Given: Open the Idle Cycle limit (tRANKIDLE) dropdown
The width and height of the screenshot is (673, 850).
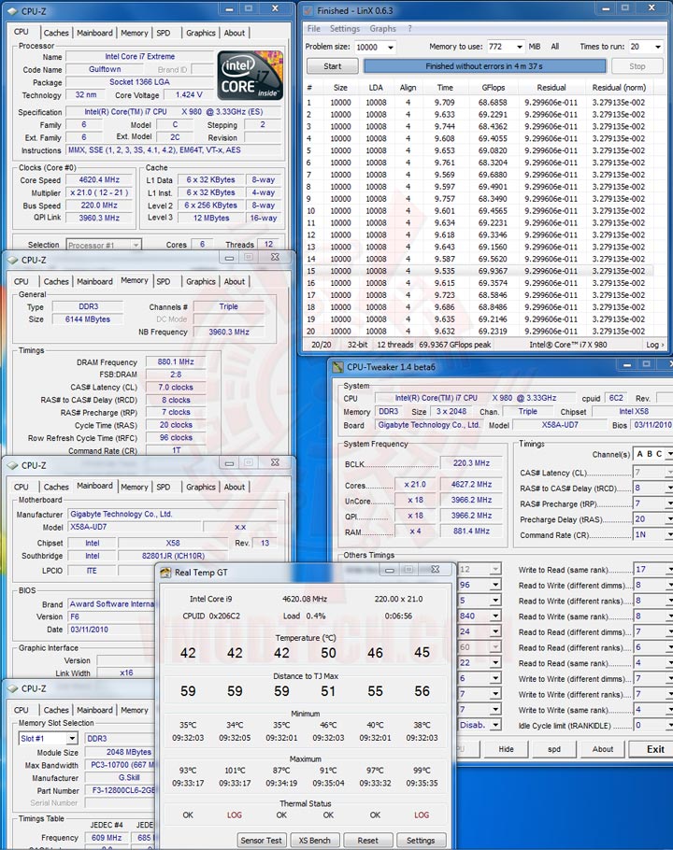Looking at the screenshot, I should pos(669,726).
